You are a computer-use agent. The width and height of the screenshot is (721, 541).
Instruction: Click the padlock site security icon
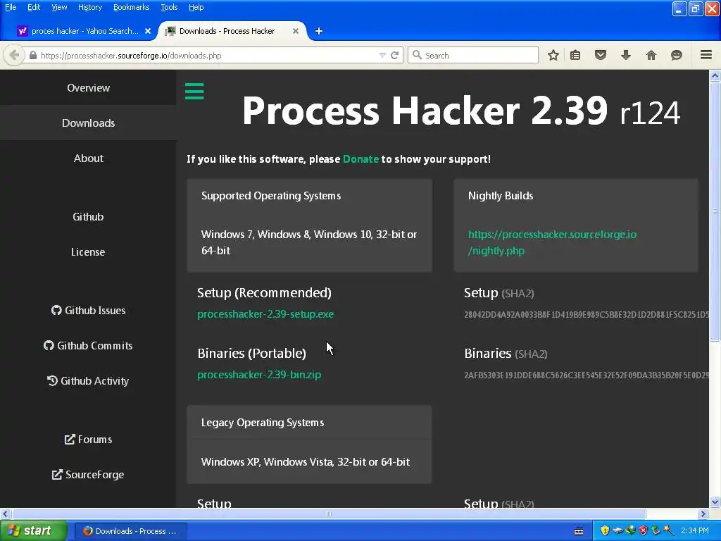click(32, 55)
